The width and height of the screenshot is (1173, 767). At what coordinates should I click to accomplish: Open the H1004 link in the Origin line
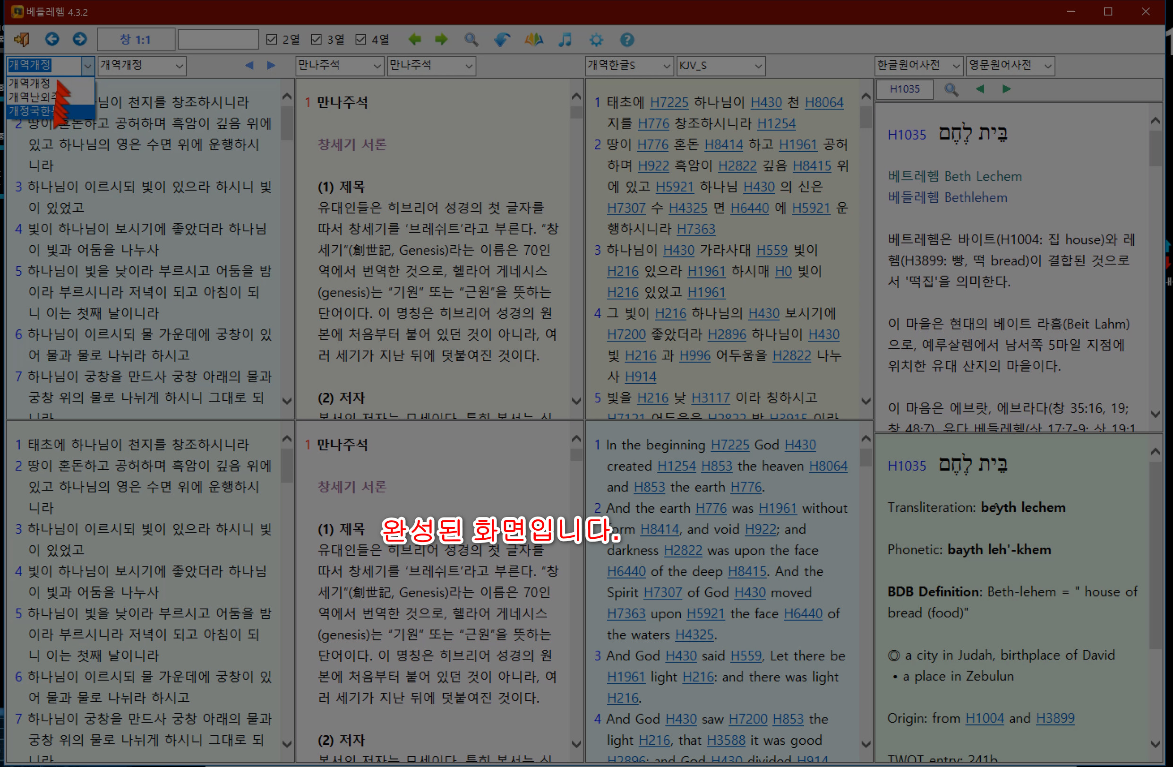click(984, 718)
